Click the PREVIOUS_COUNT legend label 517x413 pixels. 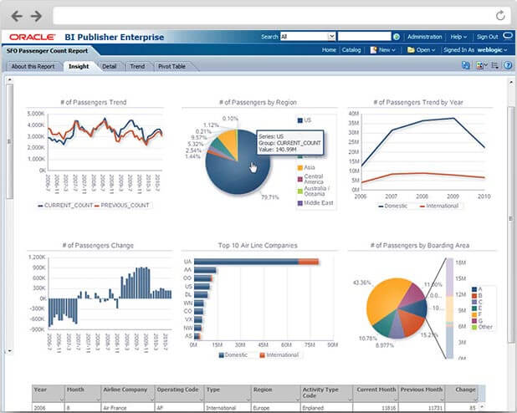[125, 206]
